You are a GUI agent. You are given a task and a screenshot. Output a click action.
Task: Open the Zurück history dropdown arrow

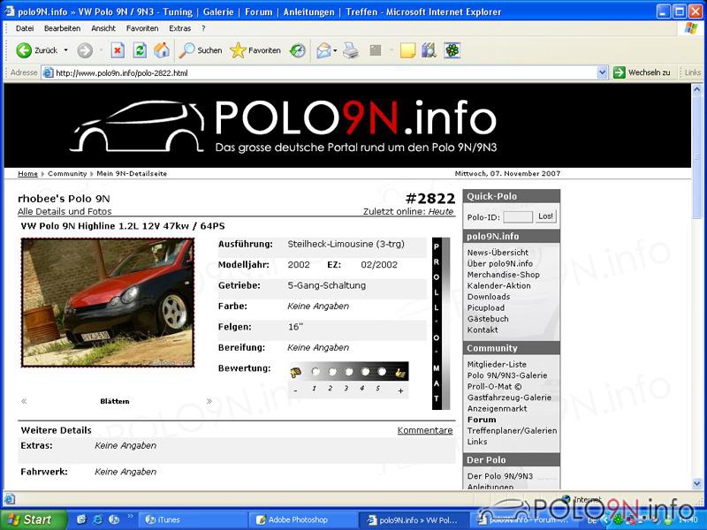tap(65, 50)
